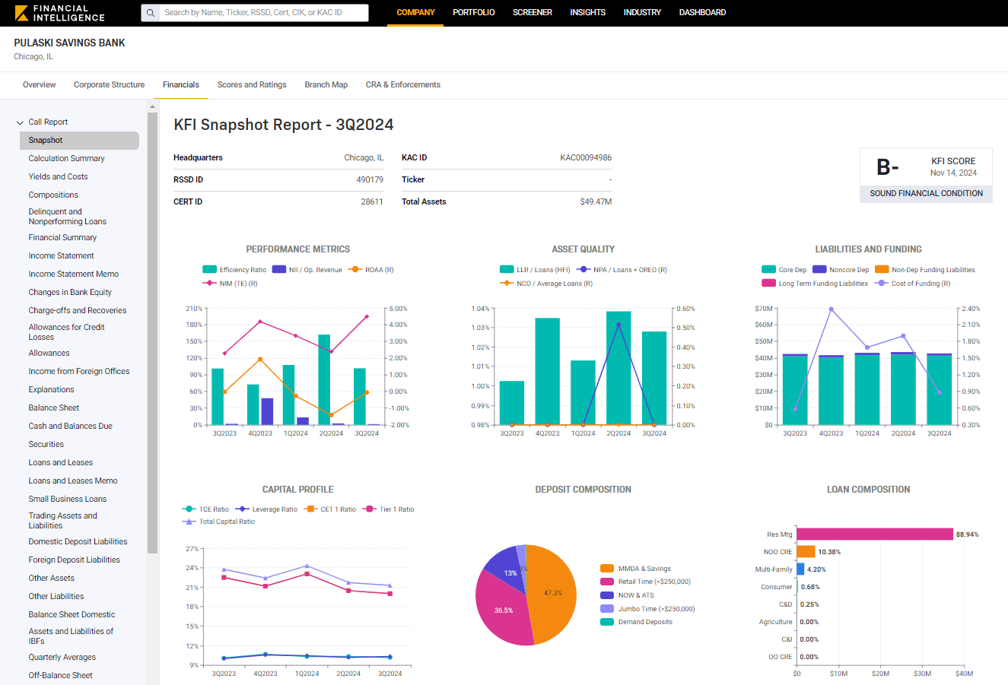The height and width of the screenshot is (685, 1008).
Task: Click the MMDA & Savings legend swatch
Action: pyautogui.click(x=606, y=569)
